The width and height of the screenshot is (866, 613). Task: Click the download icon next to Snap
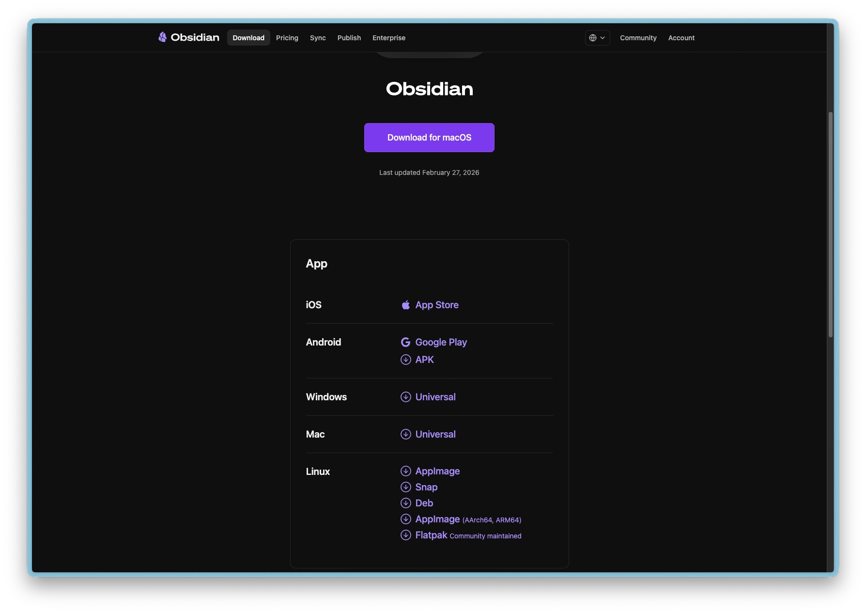[x=406, y=487]
